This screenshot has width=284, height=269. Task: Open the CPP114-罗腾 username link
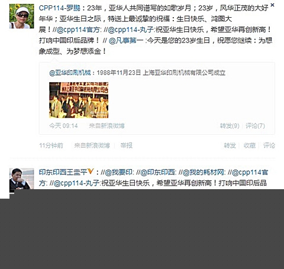pos(60,8)
